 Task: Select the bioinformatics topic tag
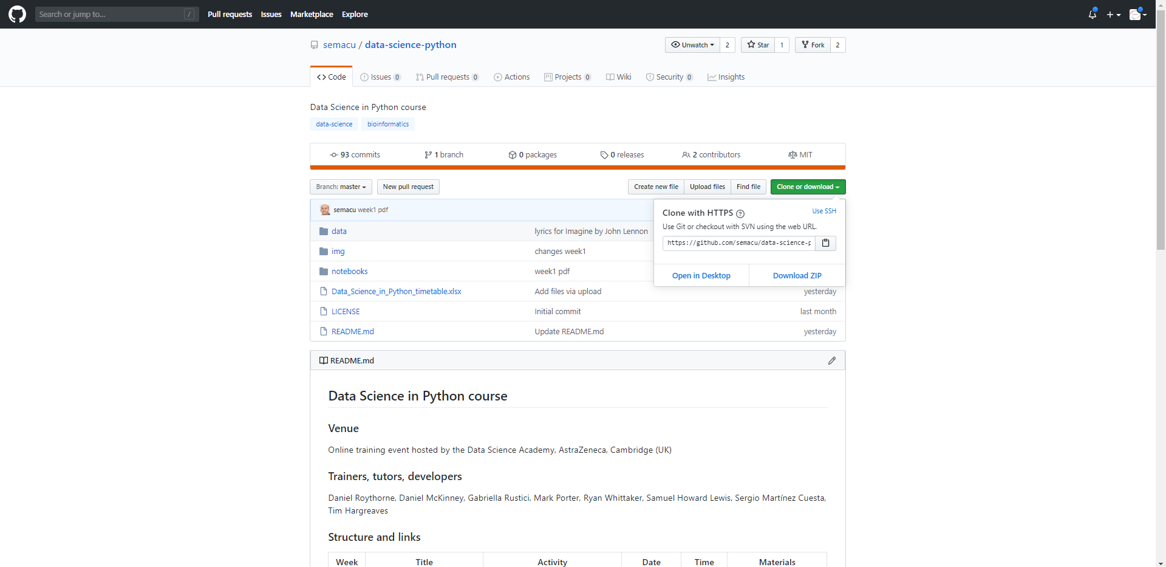point(388,124)
